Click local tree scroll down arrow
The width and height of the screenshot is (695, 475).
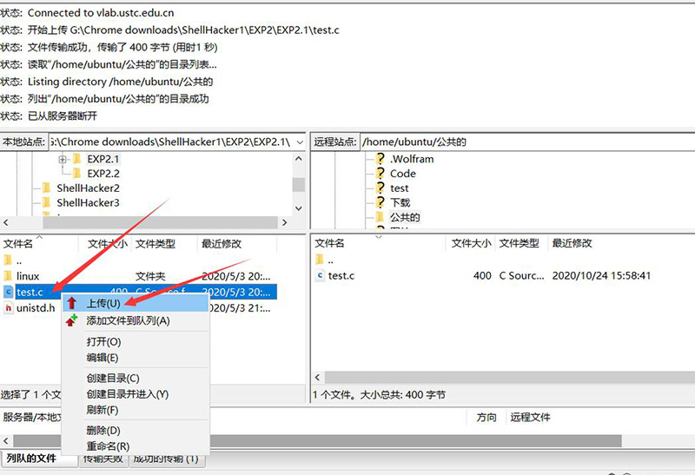pyautogui.click(x=299, y=208)
